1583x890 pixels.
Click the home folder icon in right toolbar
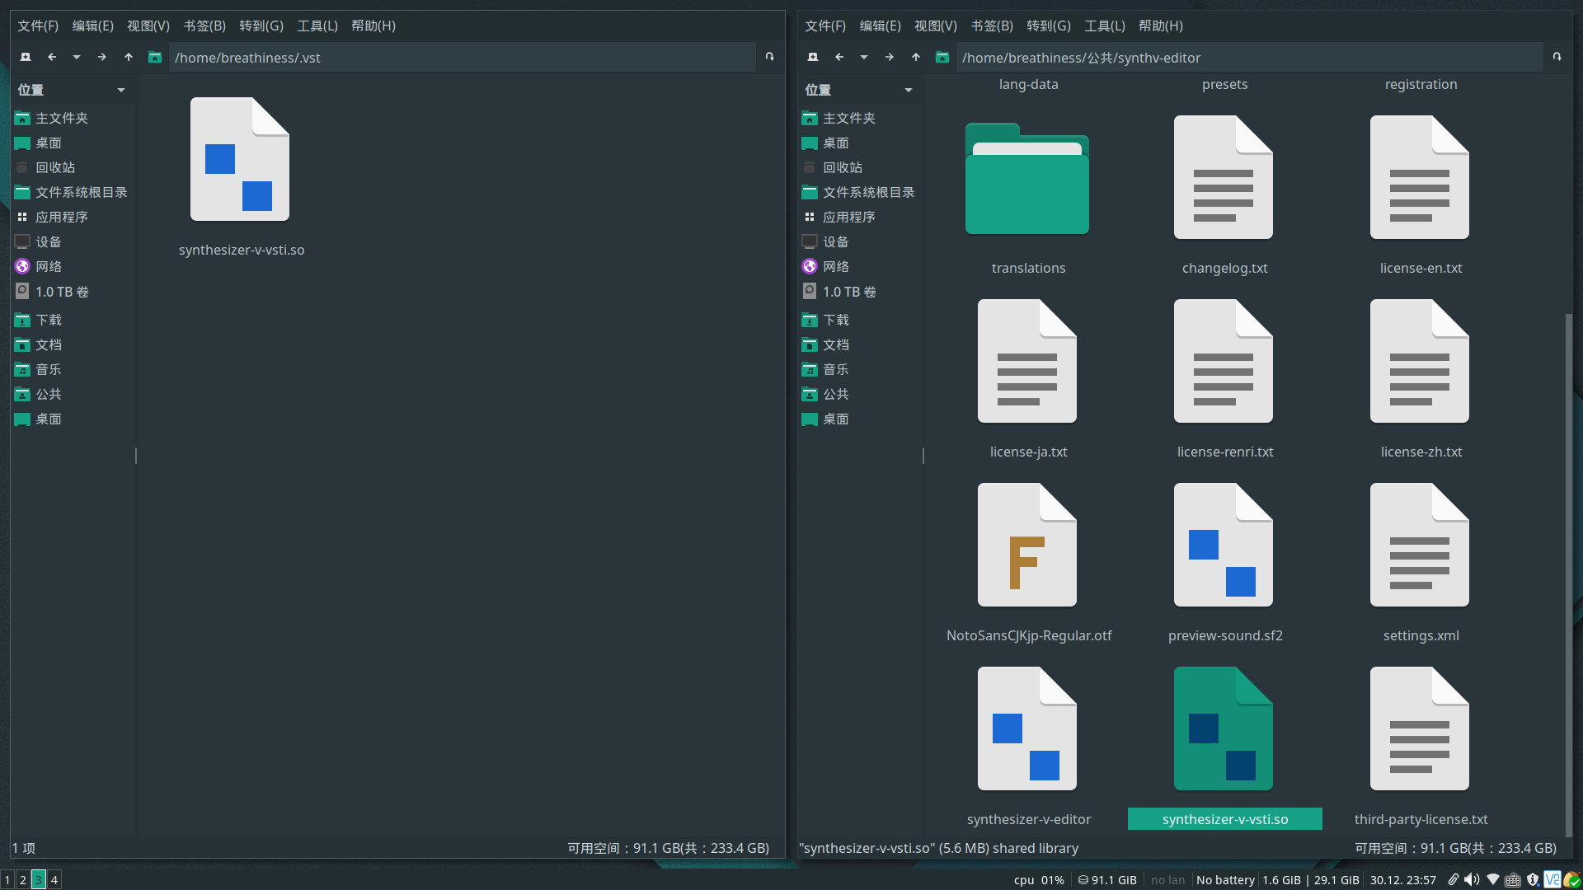click(942, 57)
